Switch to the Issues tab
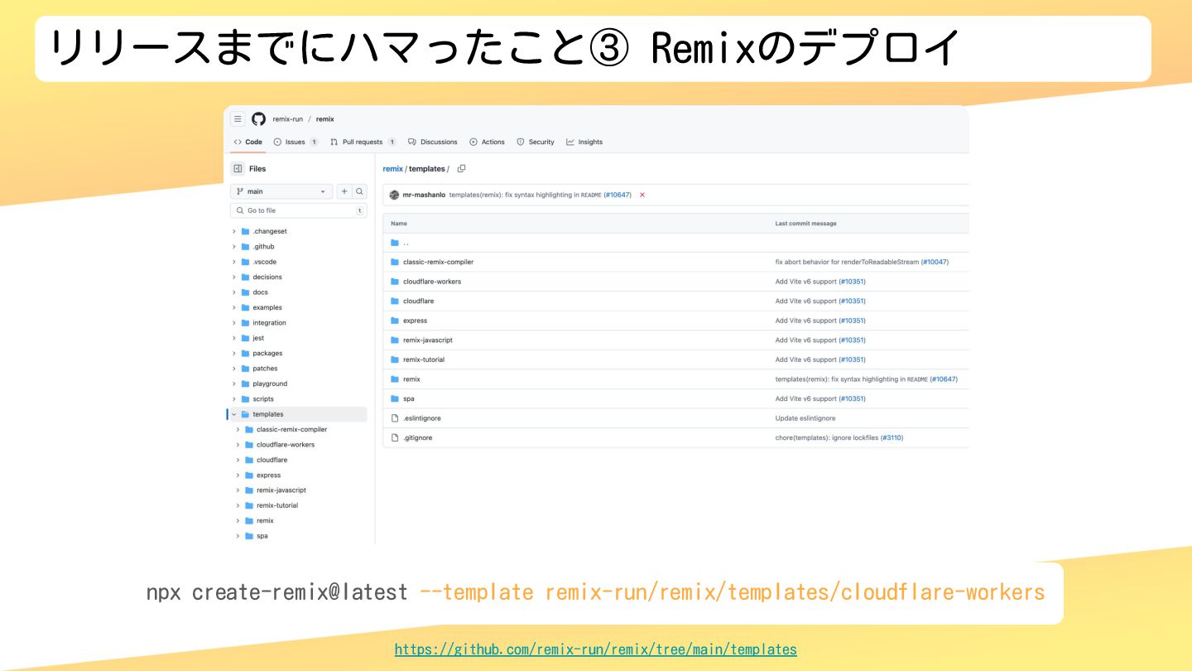The image size is (1192, 671). click(296, 142)
